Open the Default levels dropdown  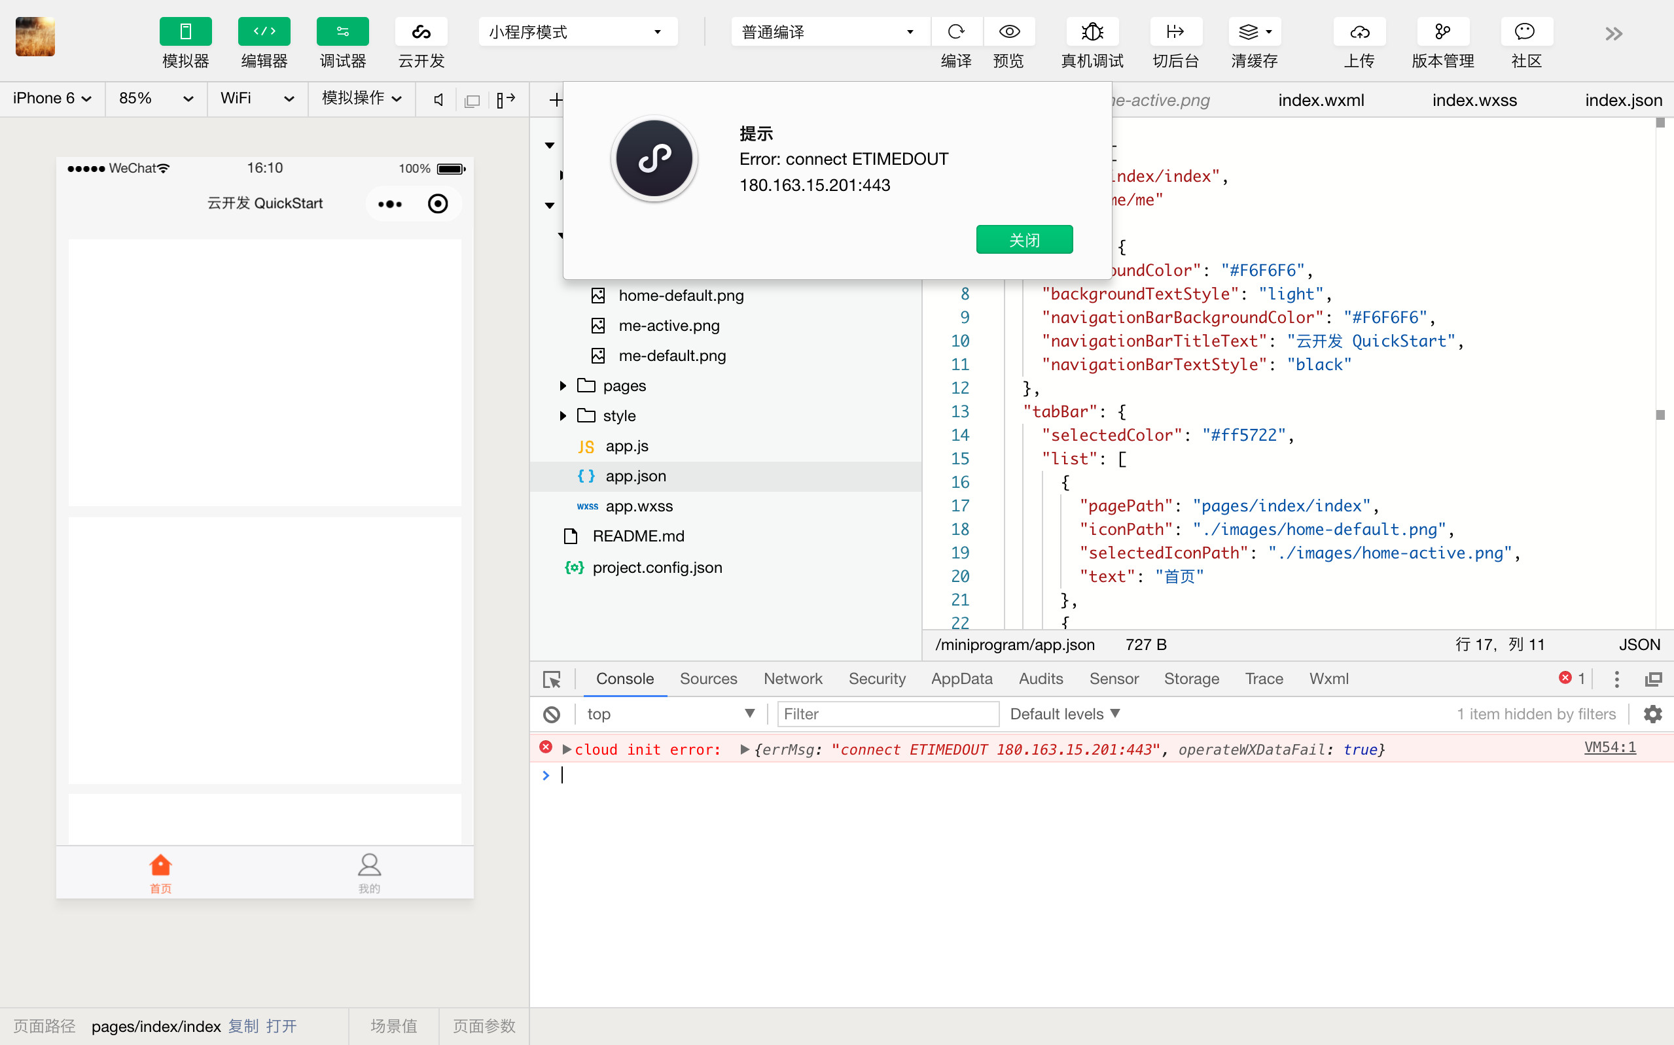coord(1065,715)
